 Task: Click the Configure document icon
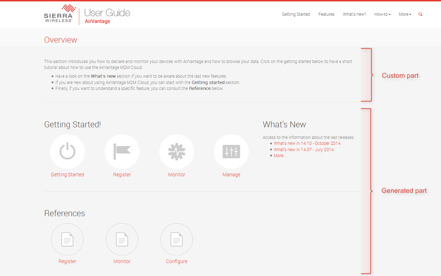pyautogui.click(x=177, y=240)
